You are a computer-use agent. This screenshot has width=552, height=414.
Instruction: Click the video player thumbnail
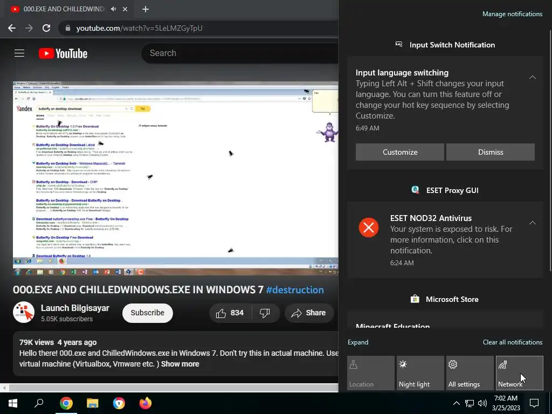point(175,178)
